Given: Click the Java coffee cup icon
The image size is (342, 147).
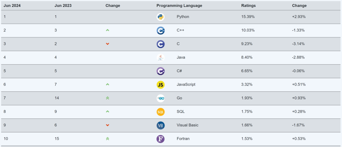Looking at the screenshot, I should pos(161,58).
